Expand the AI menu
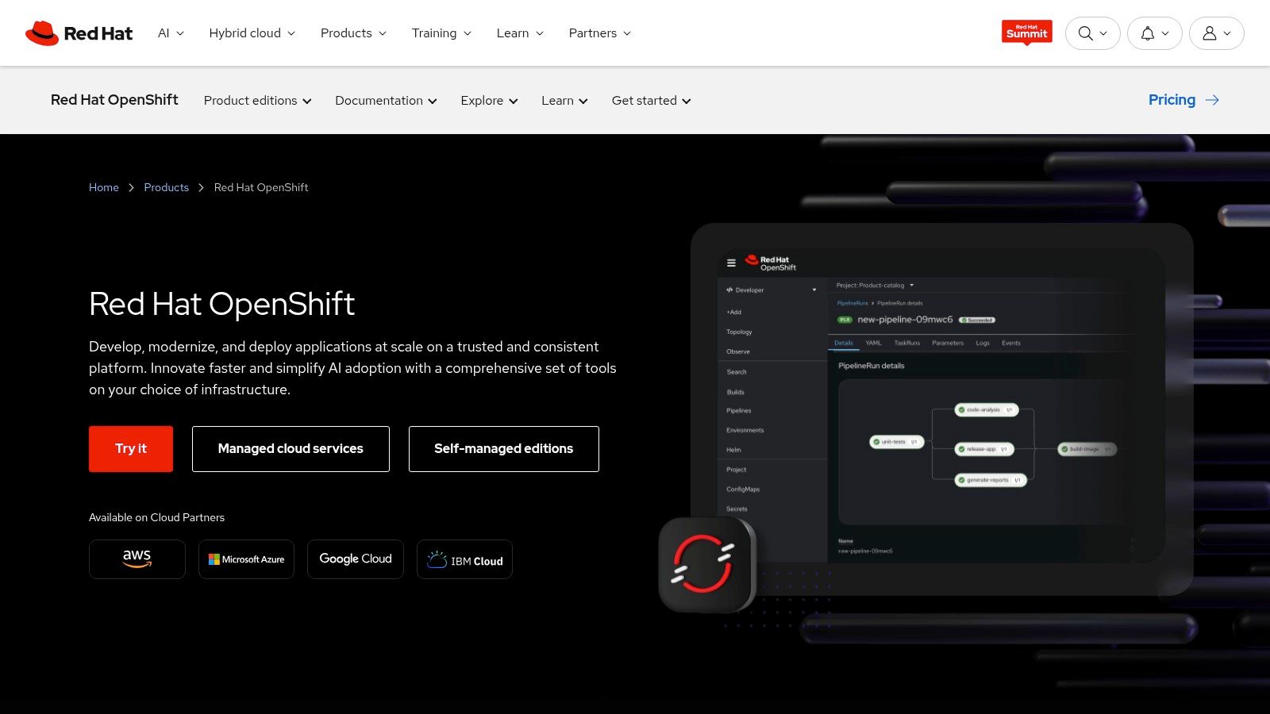The height and width of the screenshot is (714, 1270). 171,33
